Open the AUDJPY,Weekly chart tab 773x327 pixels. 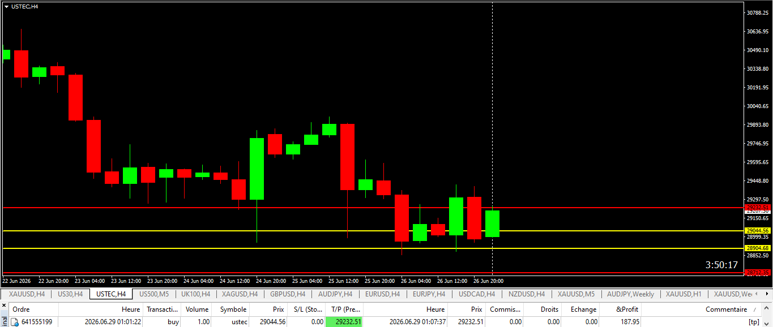click(x=630, y=294)
